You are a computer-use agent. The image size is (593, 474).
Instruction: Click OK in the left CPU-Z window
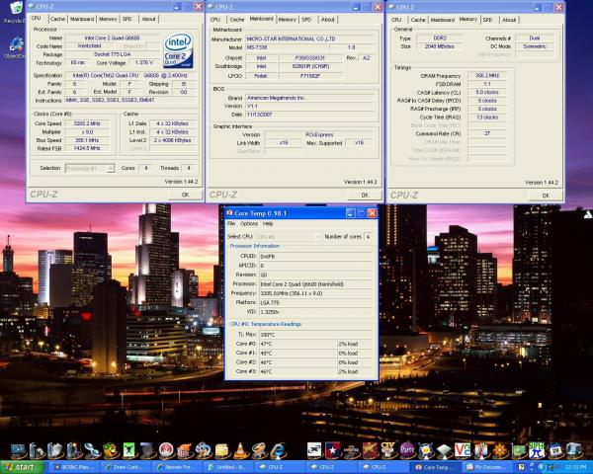185,195
